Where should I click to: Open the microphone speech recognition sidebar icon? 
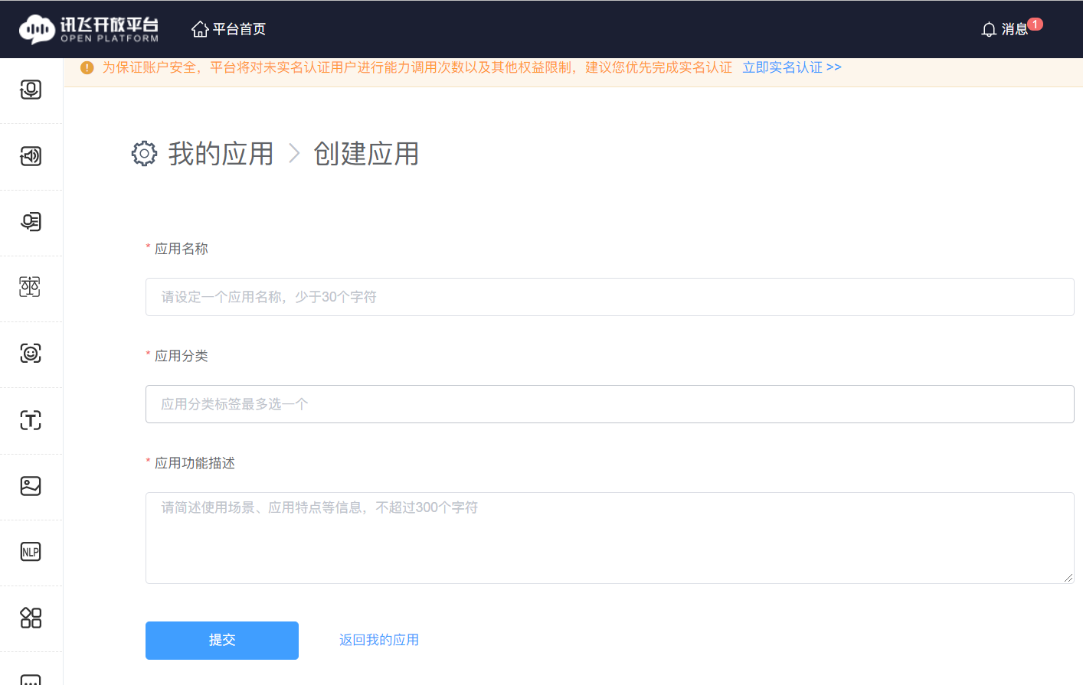pyautogui.click(x=31, y=90)
